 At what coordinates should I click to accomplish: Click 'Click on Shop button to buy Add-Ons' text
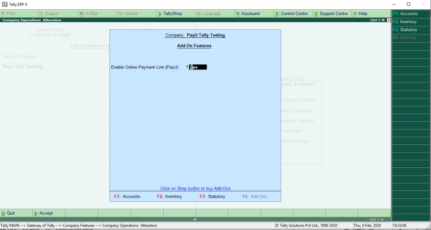point(195,188)
